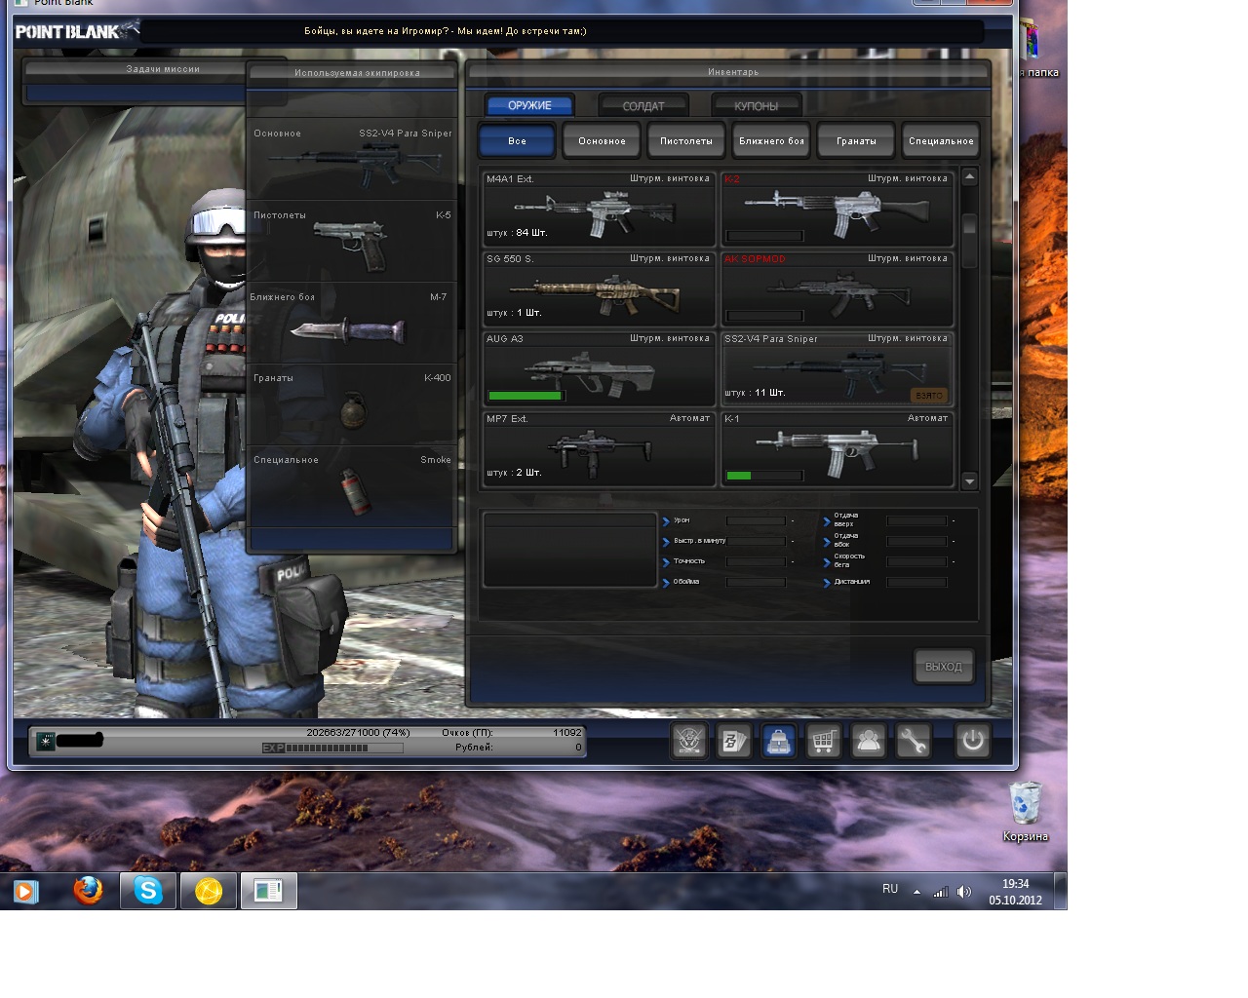Open the shopping cart store icon
This screenshot has width=1248, height=998.
point(824,742)
